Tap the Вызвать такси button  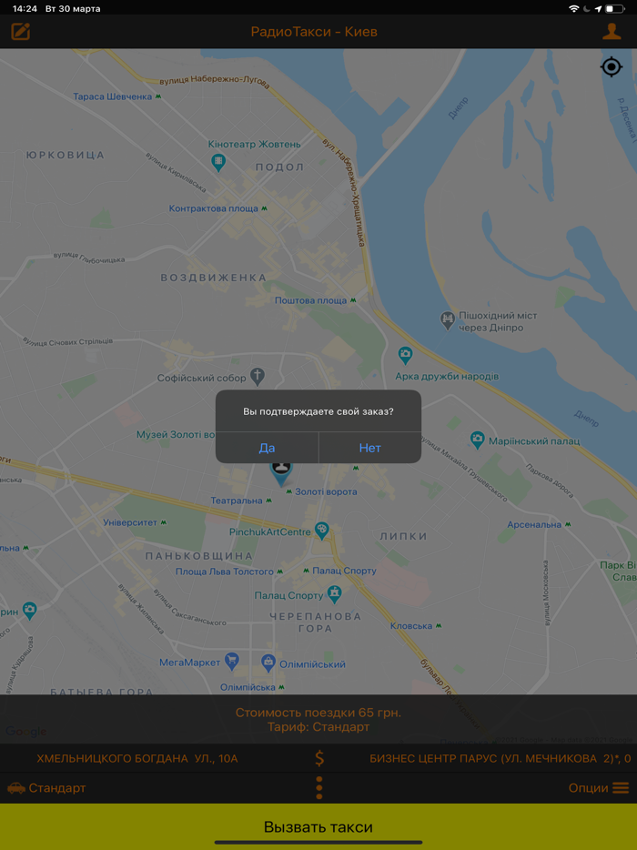point(318,826)
